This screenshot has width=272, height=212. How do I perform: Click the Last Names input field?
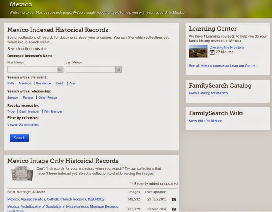click(91, 69)
